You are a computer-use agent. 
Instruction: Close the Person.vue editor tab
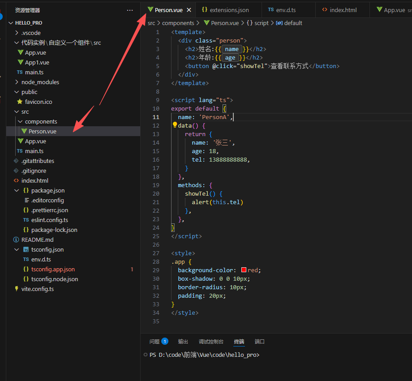tap(189, 10)
